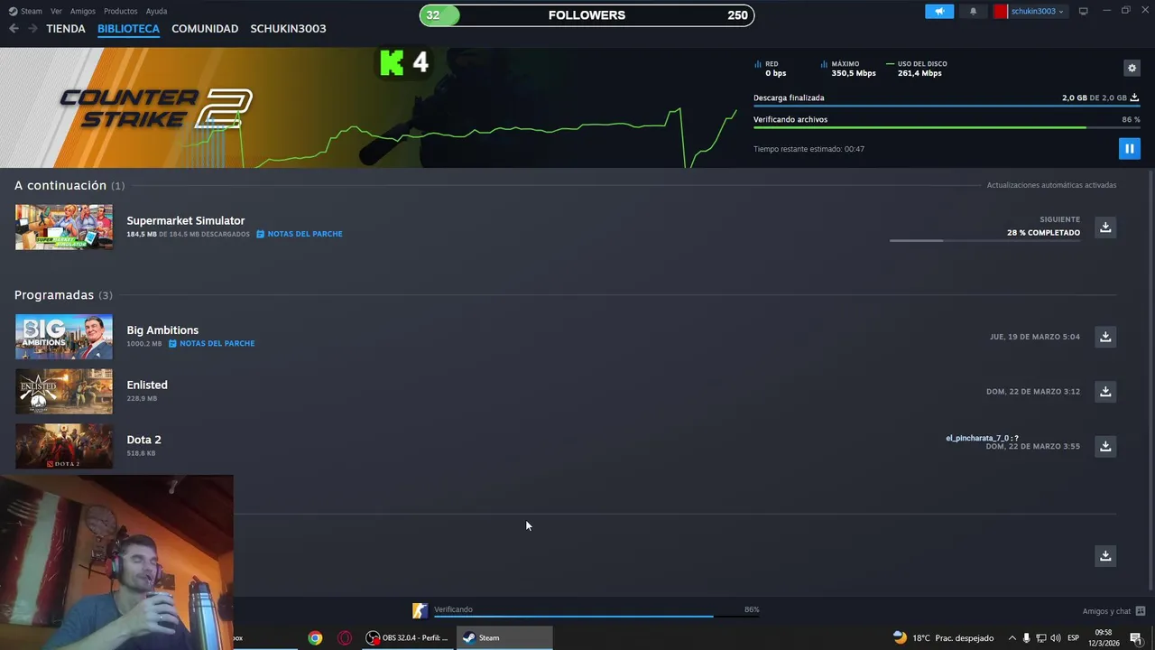This screenshot has height=650, width=1155.
Task: Click Dota 2 game title
Action: click(143, 440)
